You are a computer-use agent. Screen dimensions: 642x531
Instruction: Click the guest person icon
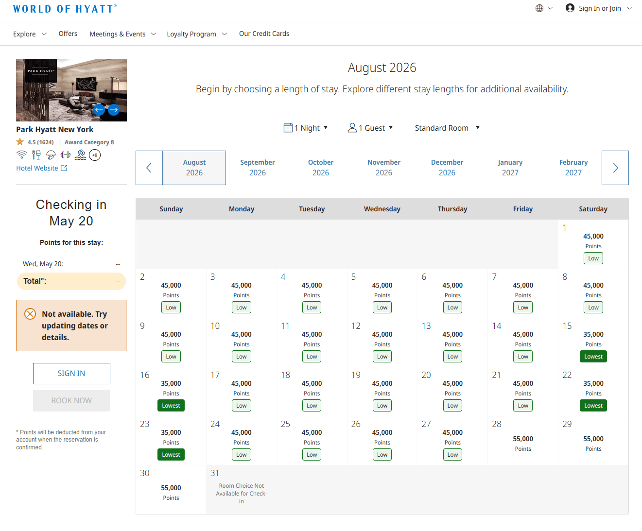click(x=352, y=128)
